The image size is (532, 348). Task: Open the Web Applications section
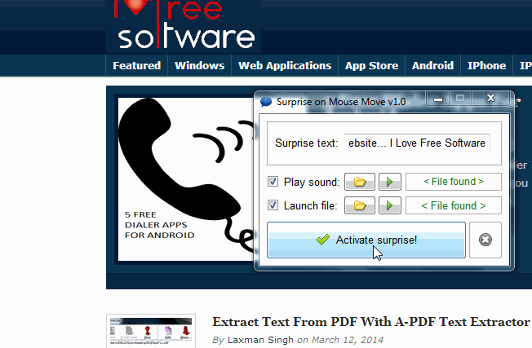285,66
